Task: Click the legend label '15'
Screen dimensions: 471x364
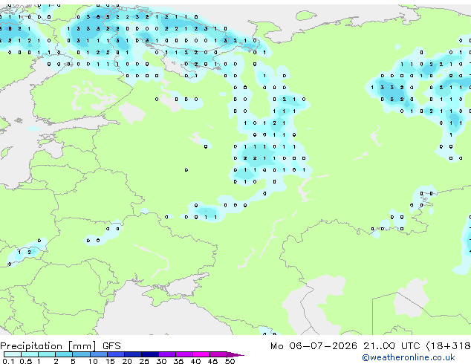Action: click(110, 361)
